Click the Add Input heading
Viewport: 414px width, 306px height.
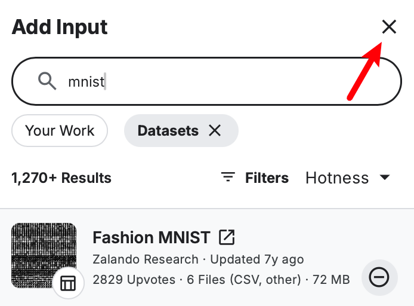point(60,27)
